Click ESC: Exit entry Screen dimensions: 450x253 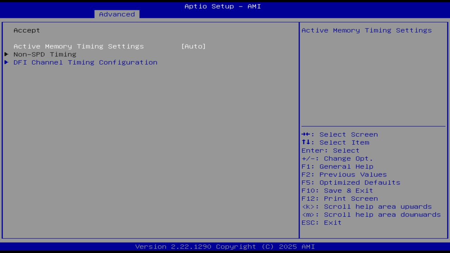[321, 222]
